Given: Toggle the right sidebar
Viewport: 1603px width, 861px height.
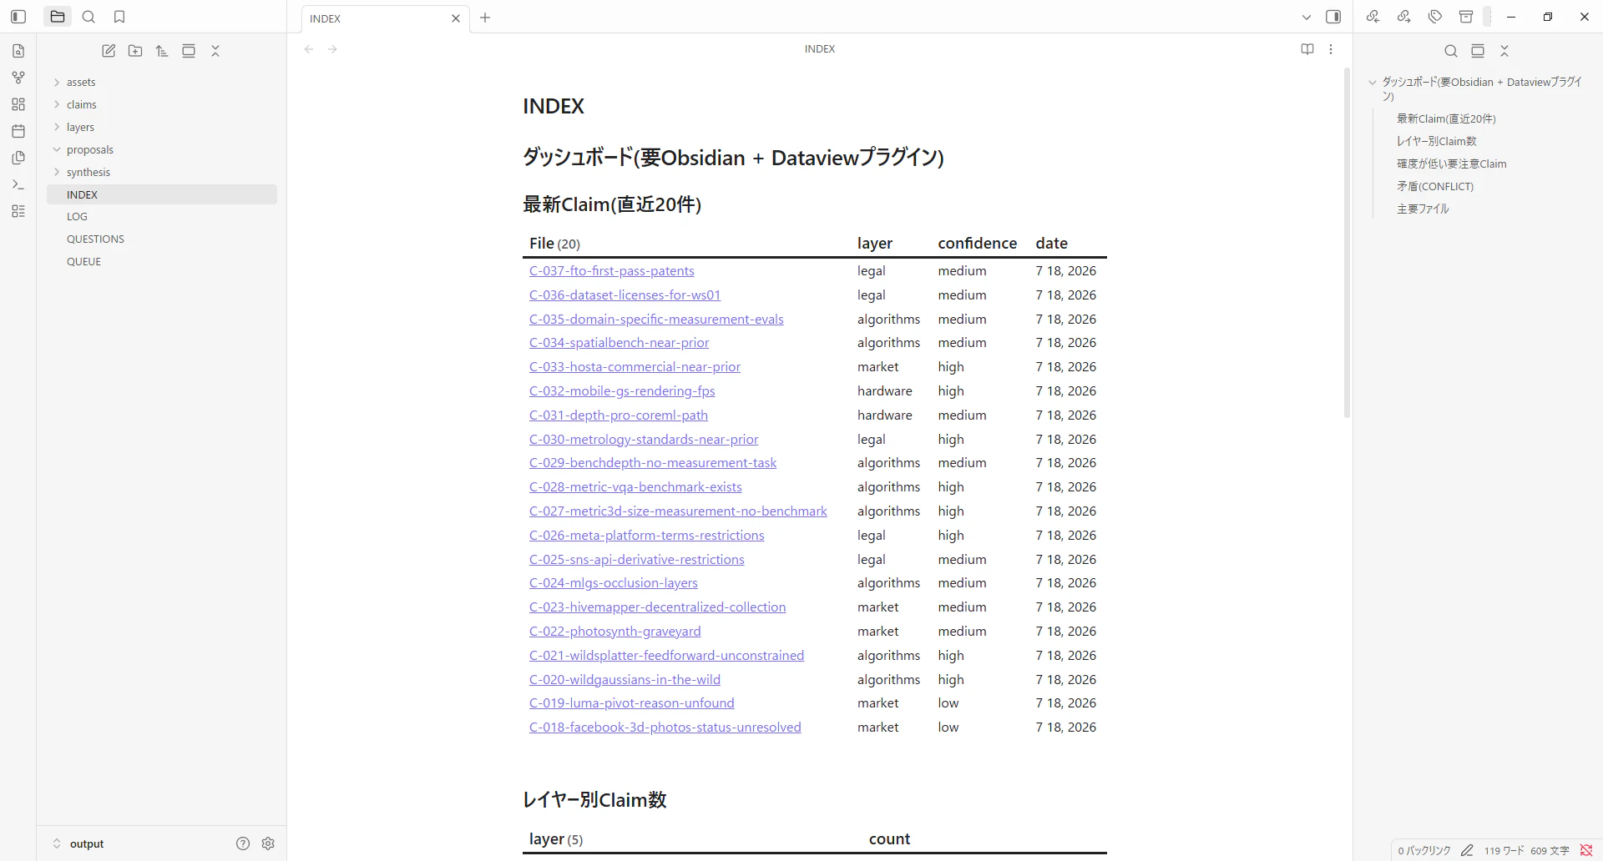Looking at the screenshot, I should click(x=1333, y=17).
